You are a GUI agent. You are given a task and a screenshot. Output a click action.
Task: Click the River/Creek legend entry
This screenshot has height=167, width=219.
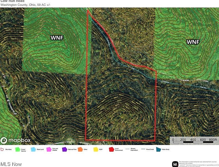pyautogui.click(x=145, y=149)
